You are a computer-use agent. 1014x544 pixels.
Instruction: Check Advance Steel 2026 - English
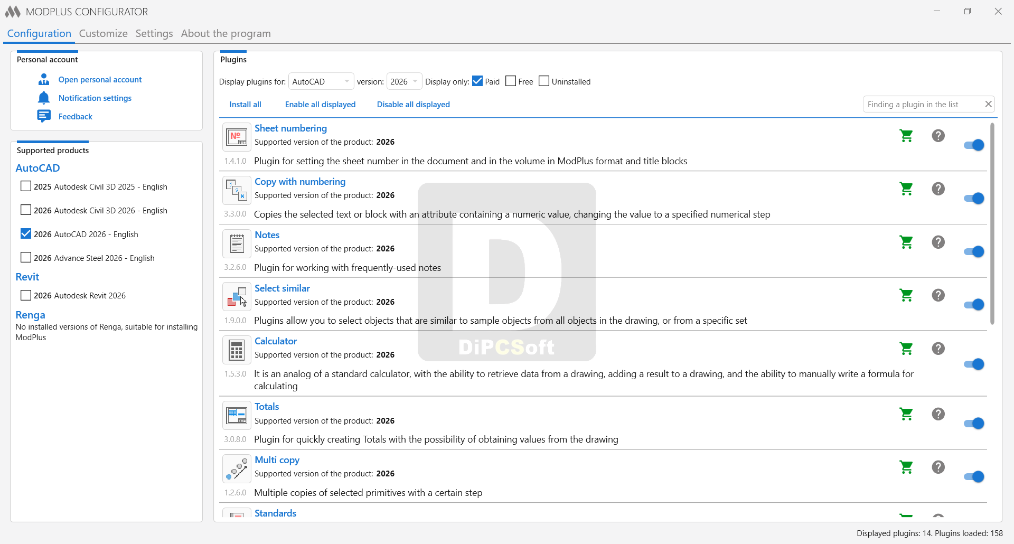(x=26, y=257)
